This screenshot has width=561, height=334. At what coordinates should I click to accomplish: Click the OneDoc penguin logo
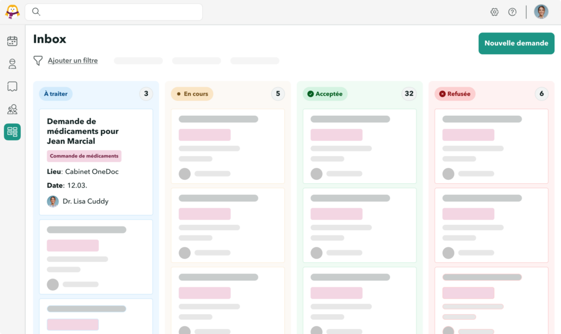pyautogui.click(x=12, y=12)
